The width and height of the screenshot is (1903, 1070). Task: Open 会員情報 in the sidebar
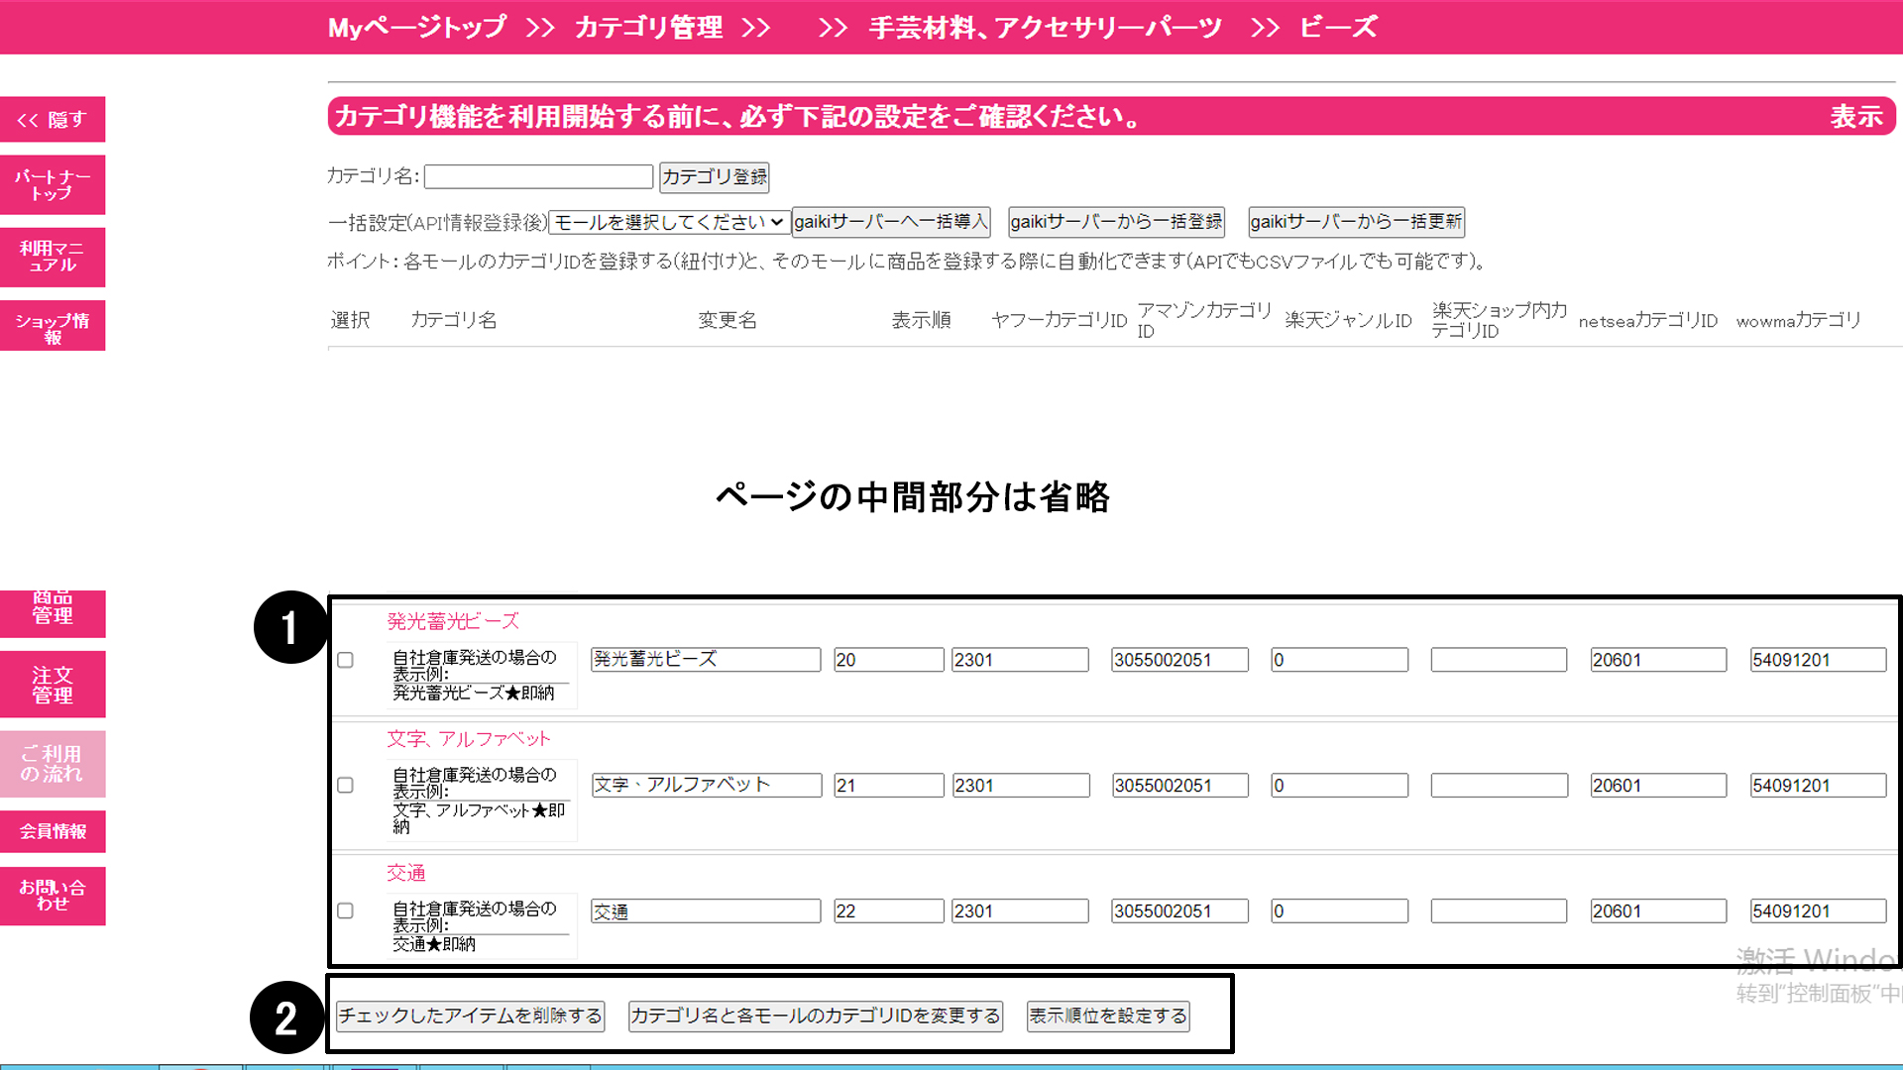click(53, 831)
